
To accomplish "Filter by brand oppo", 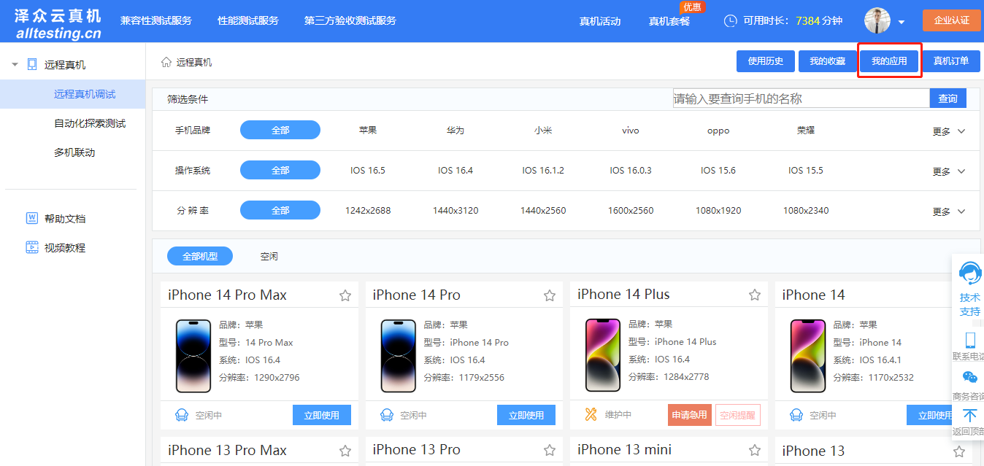I will (x=718, y=131).
